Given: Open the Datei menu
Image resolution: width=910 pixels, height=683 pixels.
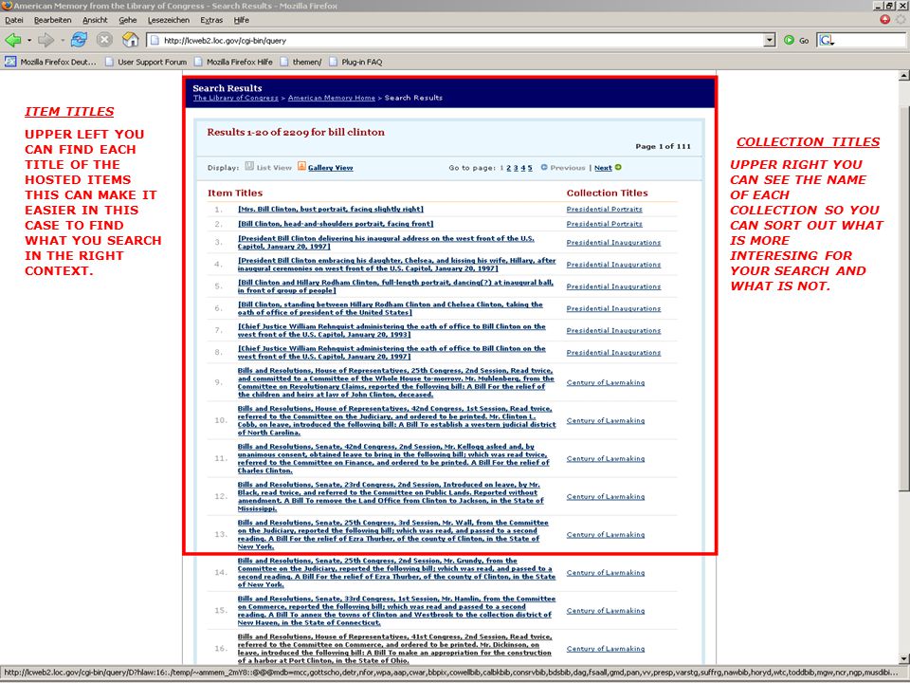Looking at the screenshot, I should click(x=14, y=20).
